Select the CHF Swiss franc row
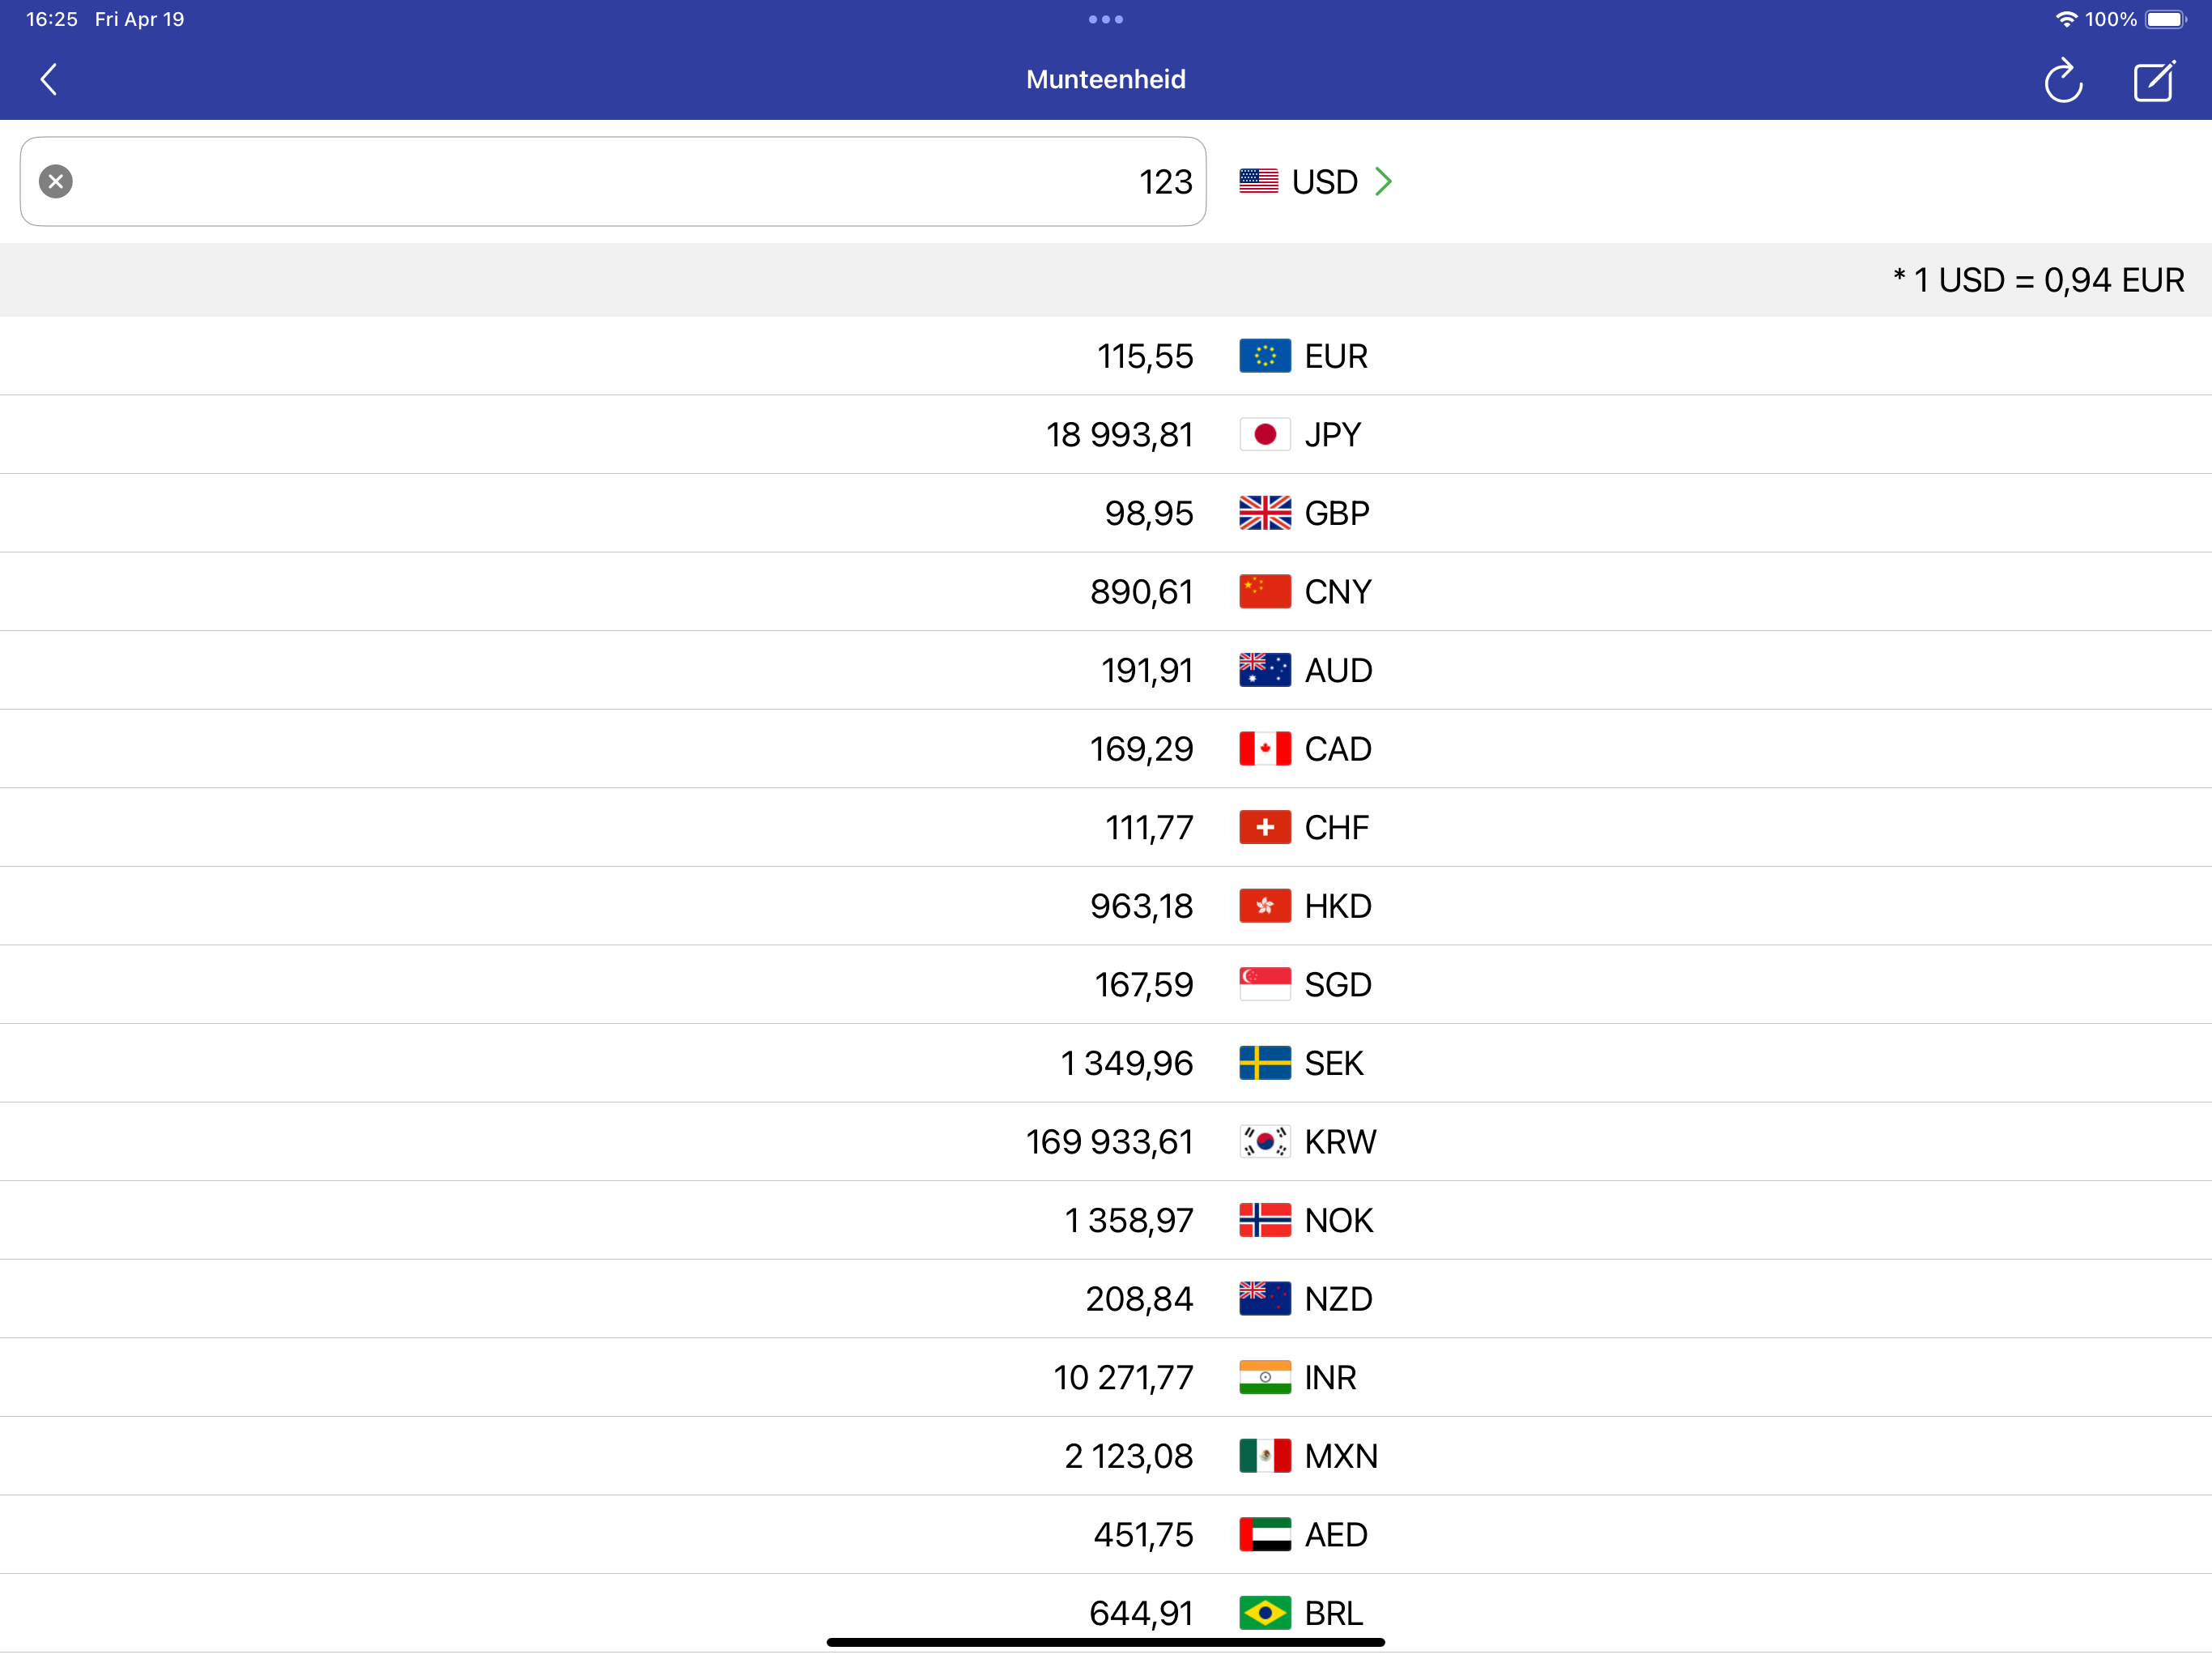This screenshot has width=2212, height=1659. tap(1106, 828)
